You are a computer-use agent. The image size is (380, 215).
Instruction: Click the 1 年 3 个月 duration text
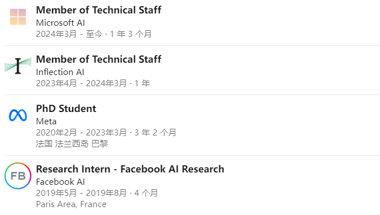(131, 34)
